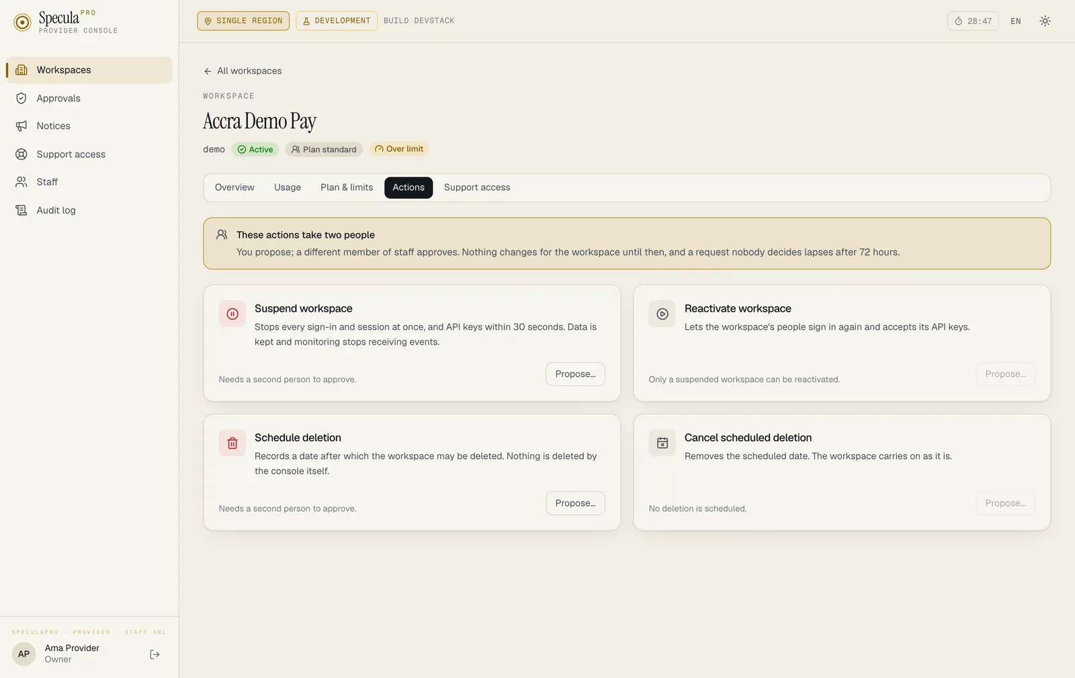
Task: Sign out with the logout icon
Action: [x=155, y=654]
